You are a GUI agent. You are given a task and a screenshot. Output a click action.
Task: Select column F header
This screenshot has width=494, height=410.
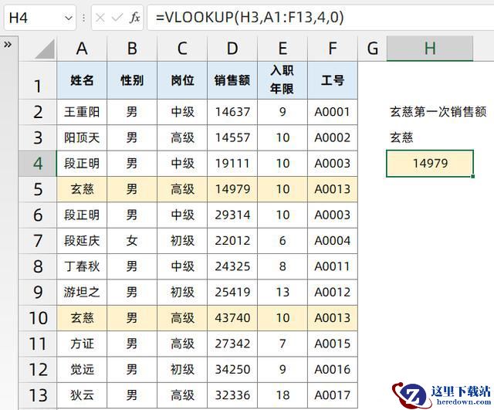click(333, 49)
